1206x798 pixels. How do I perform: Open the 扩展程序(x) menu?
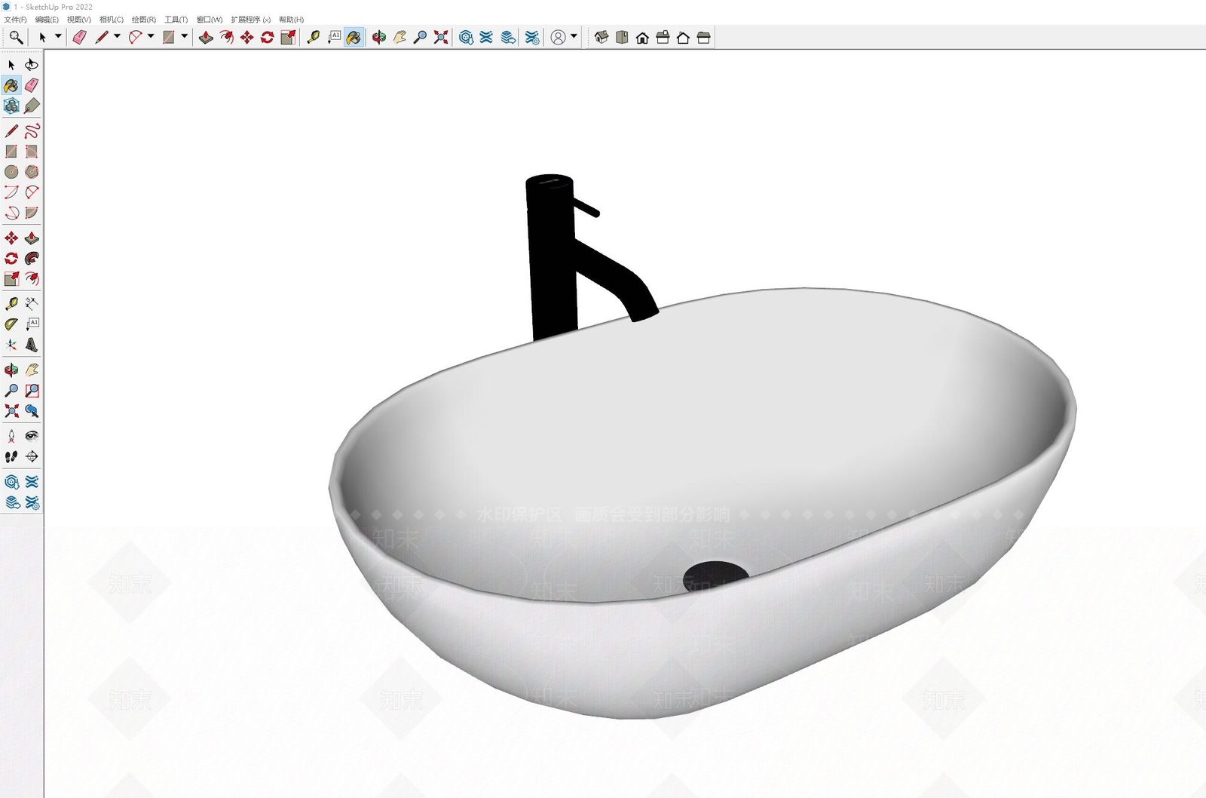251,20
